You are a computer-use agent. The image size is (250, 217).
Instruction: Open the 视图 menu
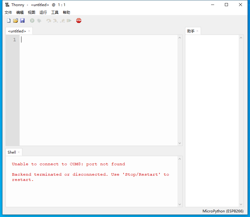(x=32, y=12)
